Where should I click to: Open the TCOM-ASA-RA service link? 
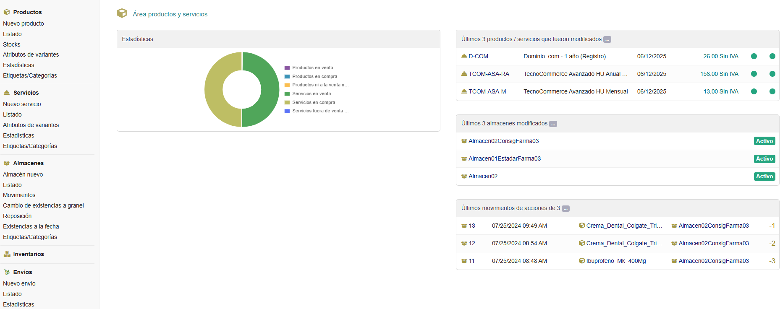(x=489, y=74)
